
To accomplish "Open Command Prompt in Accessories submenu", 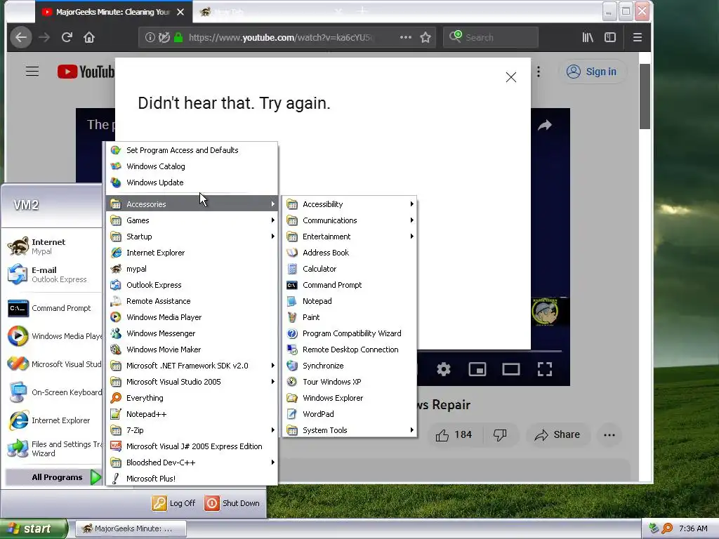I will pyautogui.click(x=349, y=285).
